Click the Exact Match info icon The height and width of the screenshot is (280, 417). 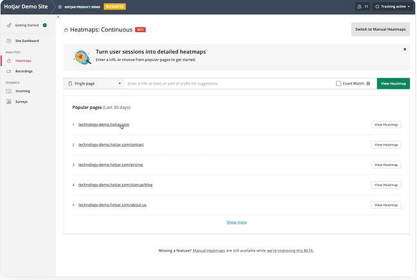368,83
